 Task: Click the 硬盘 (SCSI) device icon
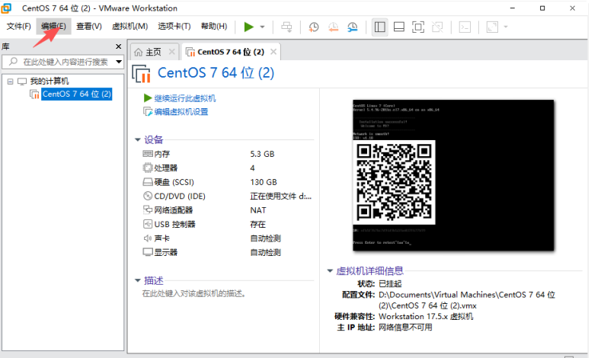148,182
